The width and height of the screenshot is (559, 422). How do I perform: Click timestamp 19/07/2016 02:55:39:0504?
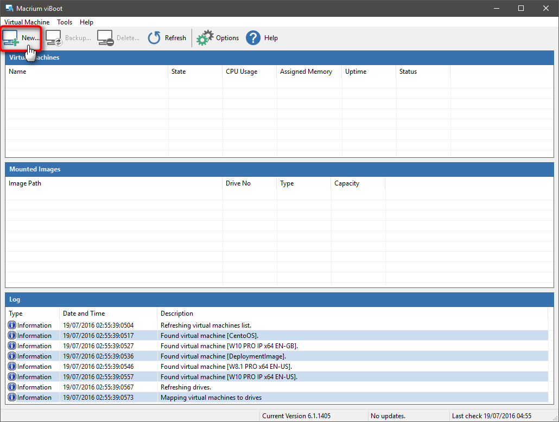98,325
